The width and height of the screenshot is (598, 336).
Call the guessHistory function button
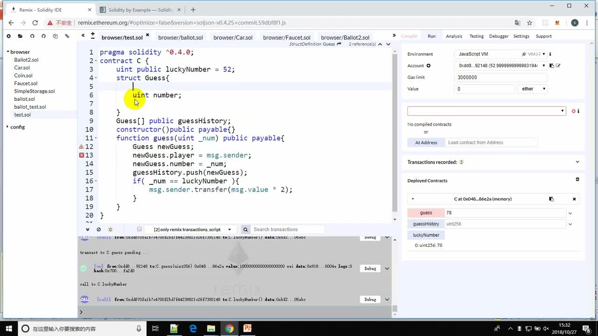[426, 224]
